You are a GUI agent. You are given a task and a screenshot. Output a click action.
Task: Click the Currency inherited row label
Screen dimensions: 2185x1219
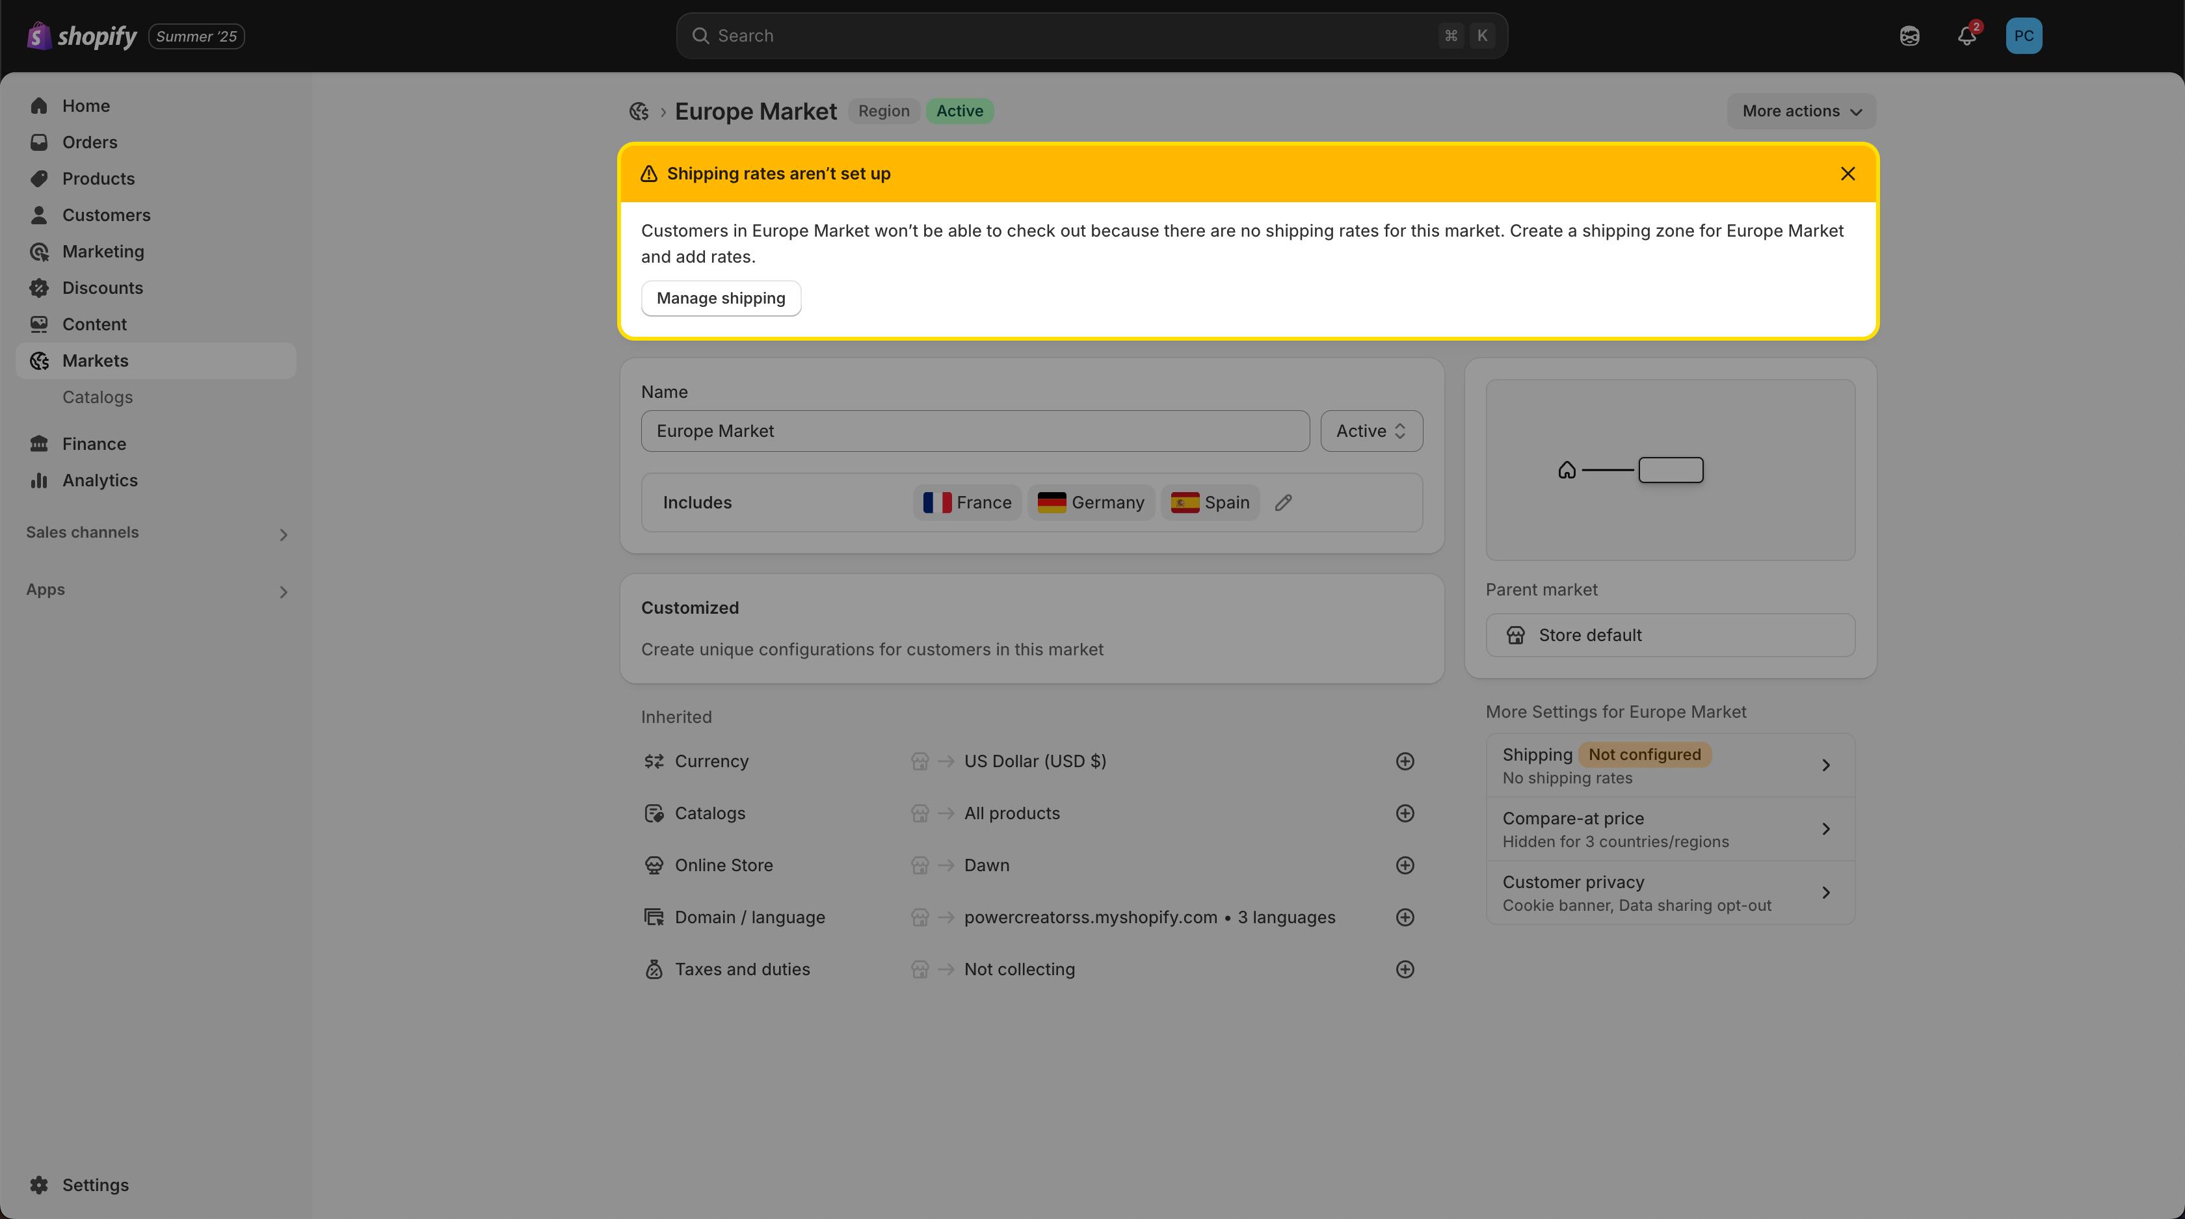coord(711,761)
